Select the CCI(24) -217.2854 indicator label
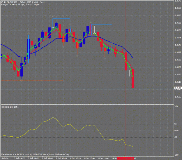Image resolution: width=182 pixels, height=160 pixels. pos(10,107)
